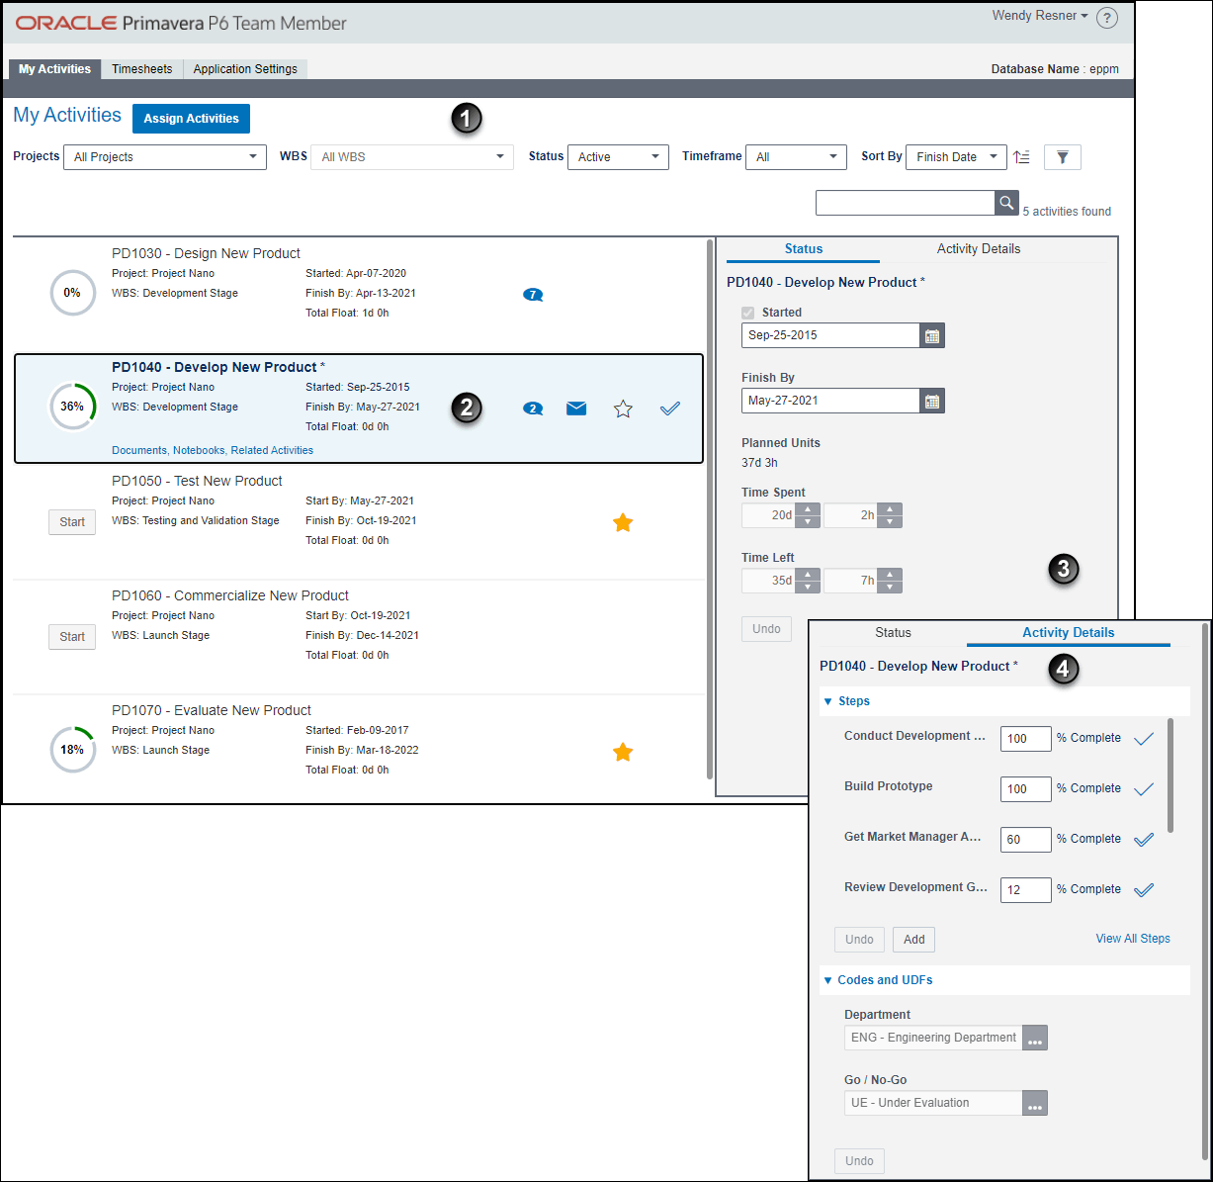Click the Steps list scrollbar
Viewport: 1213px width, 1182px height.
(1171, 775)
